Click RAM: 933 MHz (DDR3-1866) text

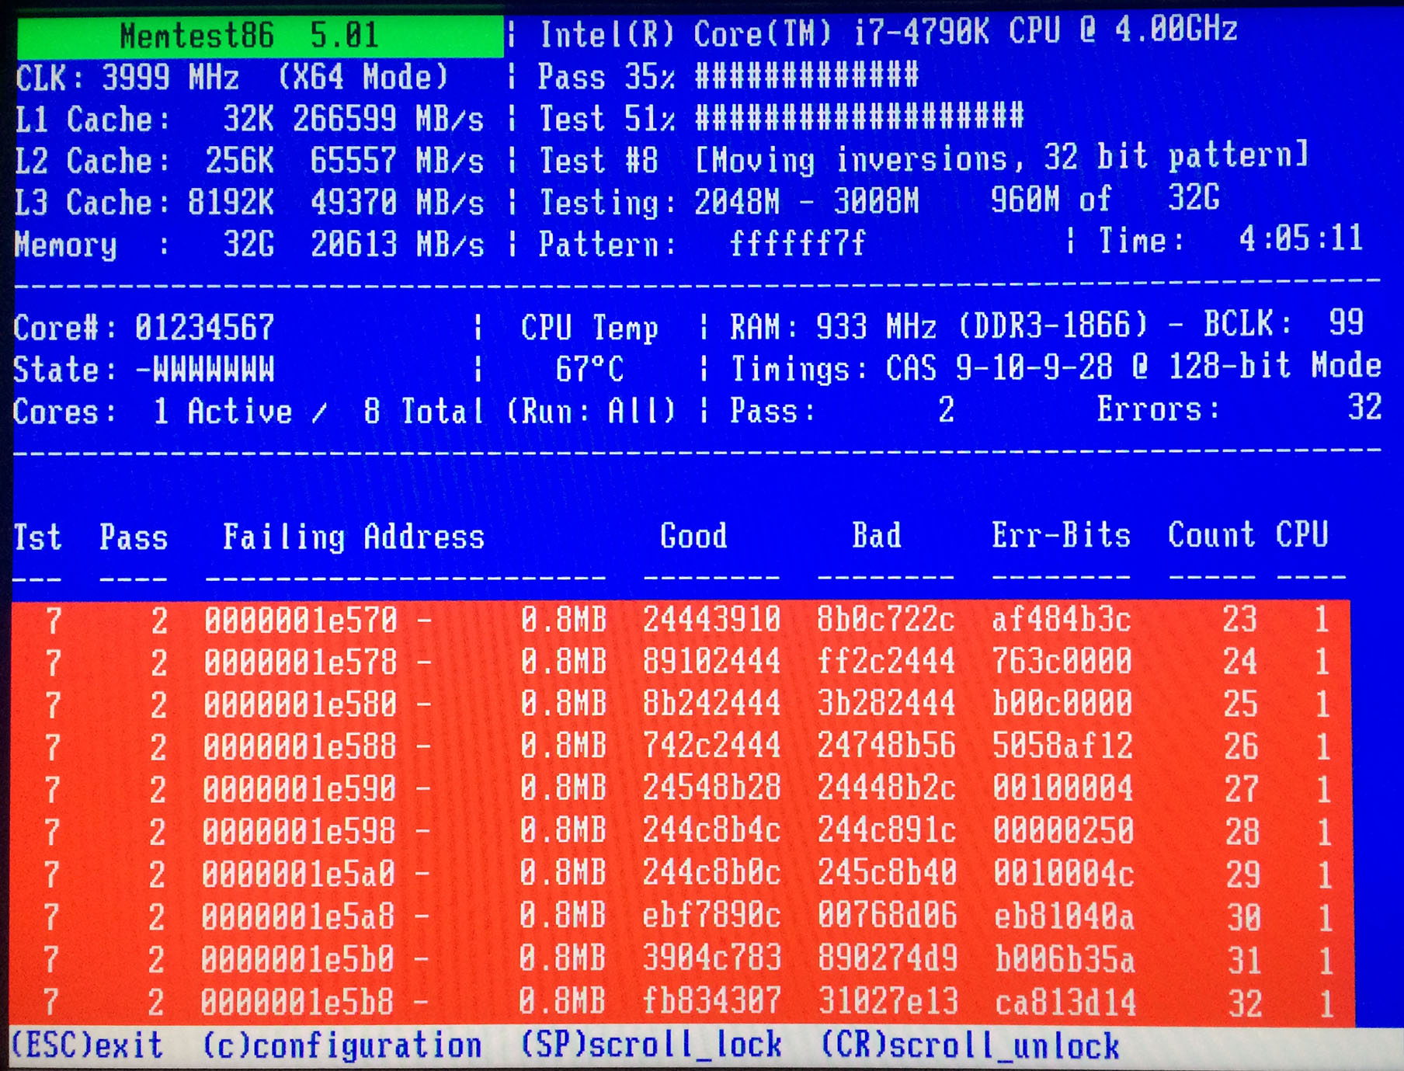click(x=939, y=326)
